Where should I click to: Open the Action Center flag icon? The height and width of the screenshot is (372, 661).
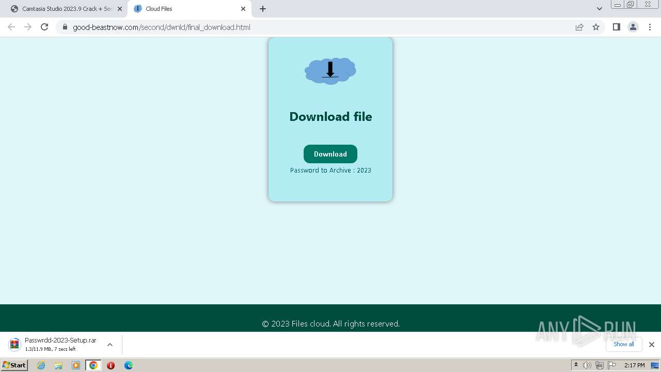point(612,365)
